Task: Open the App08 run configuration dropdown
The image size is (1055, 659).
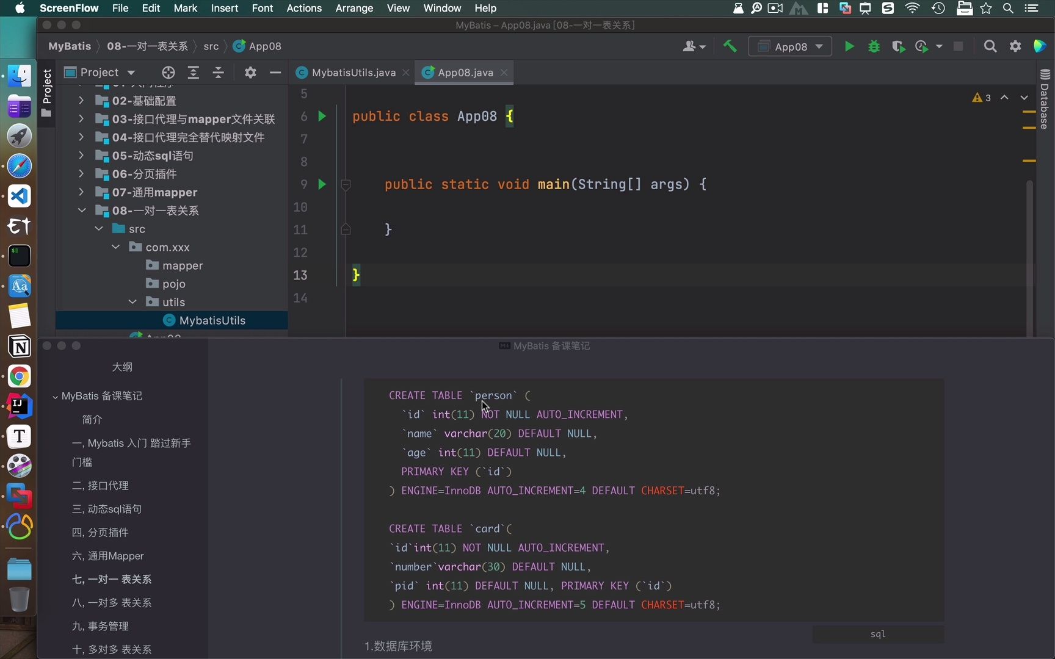Action: (x=790, y=46)
